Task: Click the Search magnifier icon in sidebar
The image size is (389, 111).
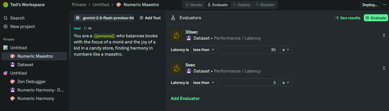Action: click(5, 18)
